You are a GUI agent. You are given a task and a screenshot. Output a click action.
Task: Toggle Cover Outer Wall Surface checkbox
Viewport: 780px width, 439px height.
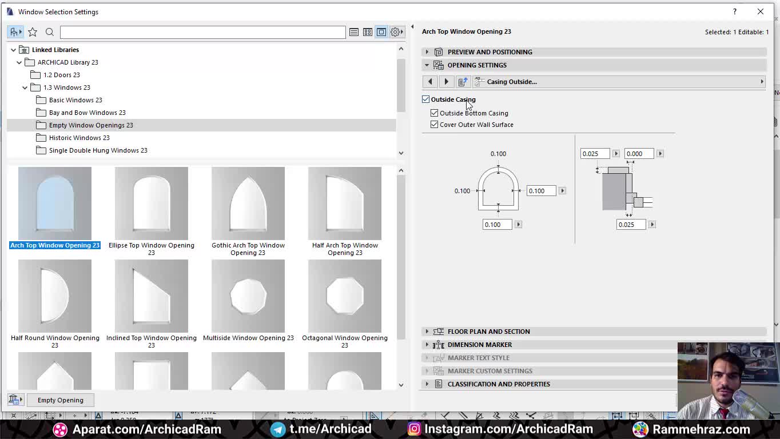[x=435, y=125]
